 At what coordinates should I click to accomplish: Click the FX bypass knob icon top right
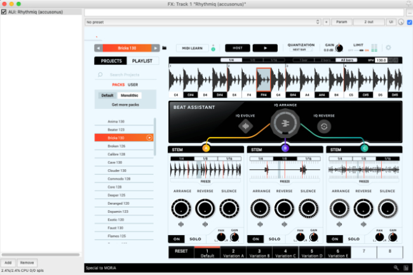[x=401, y=22]
